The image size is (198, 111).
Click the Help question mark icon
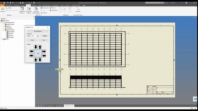click(186, 3)
